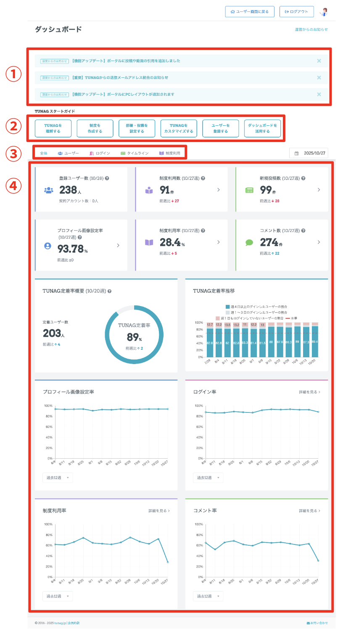Close the 重要 email address notice
This screenshot has width=343, height=634.
click(319, 78)
